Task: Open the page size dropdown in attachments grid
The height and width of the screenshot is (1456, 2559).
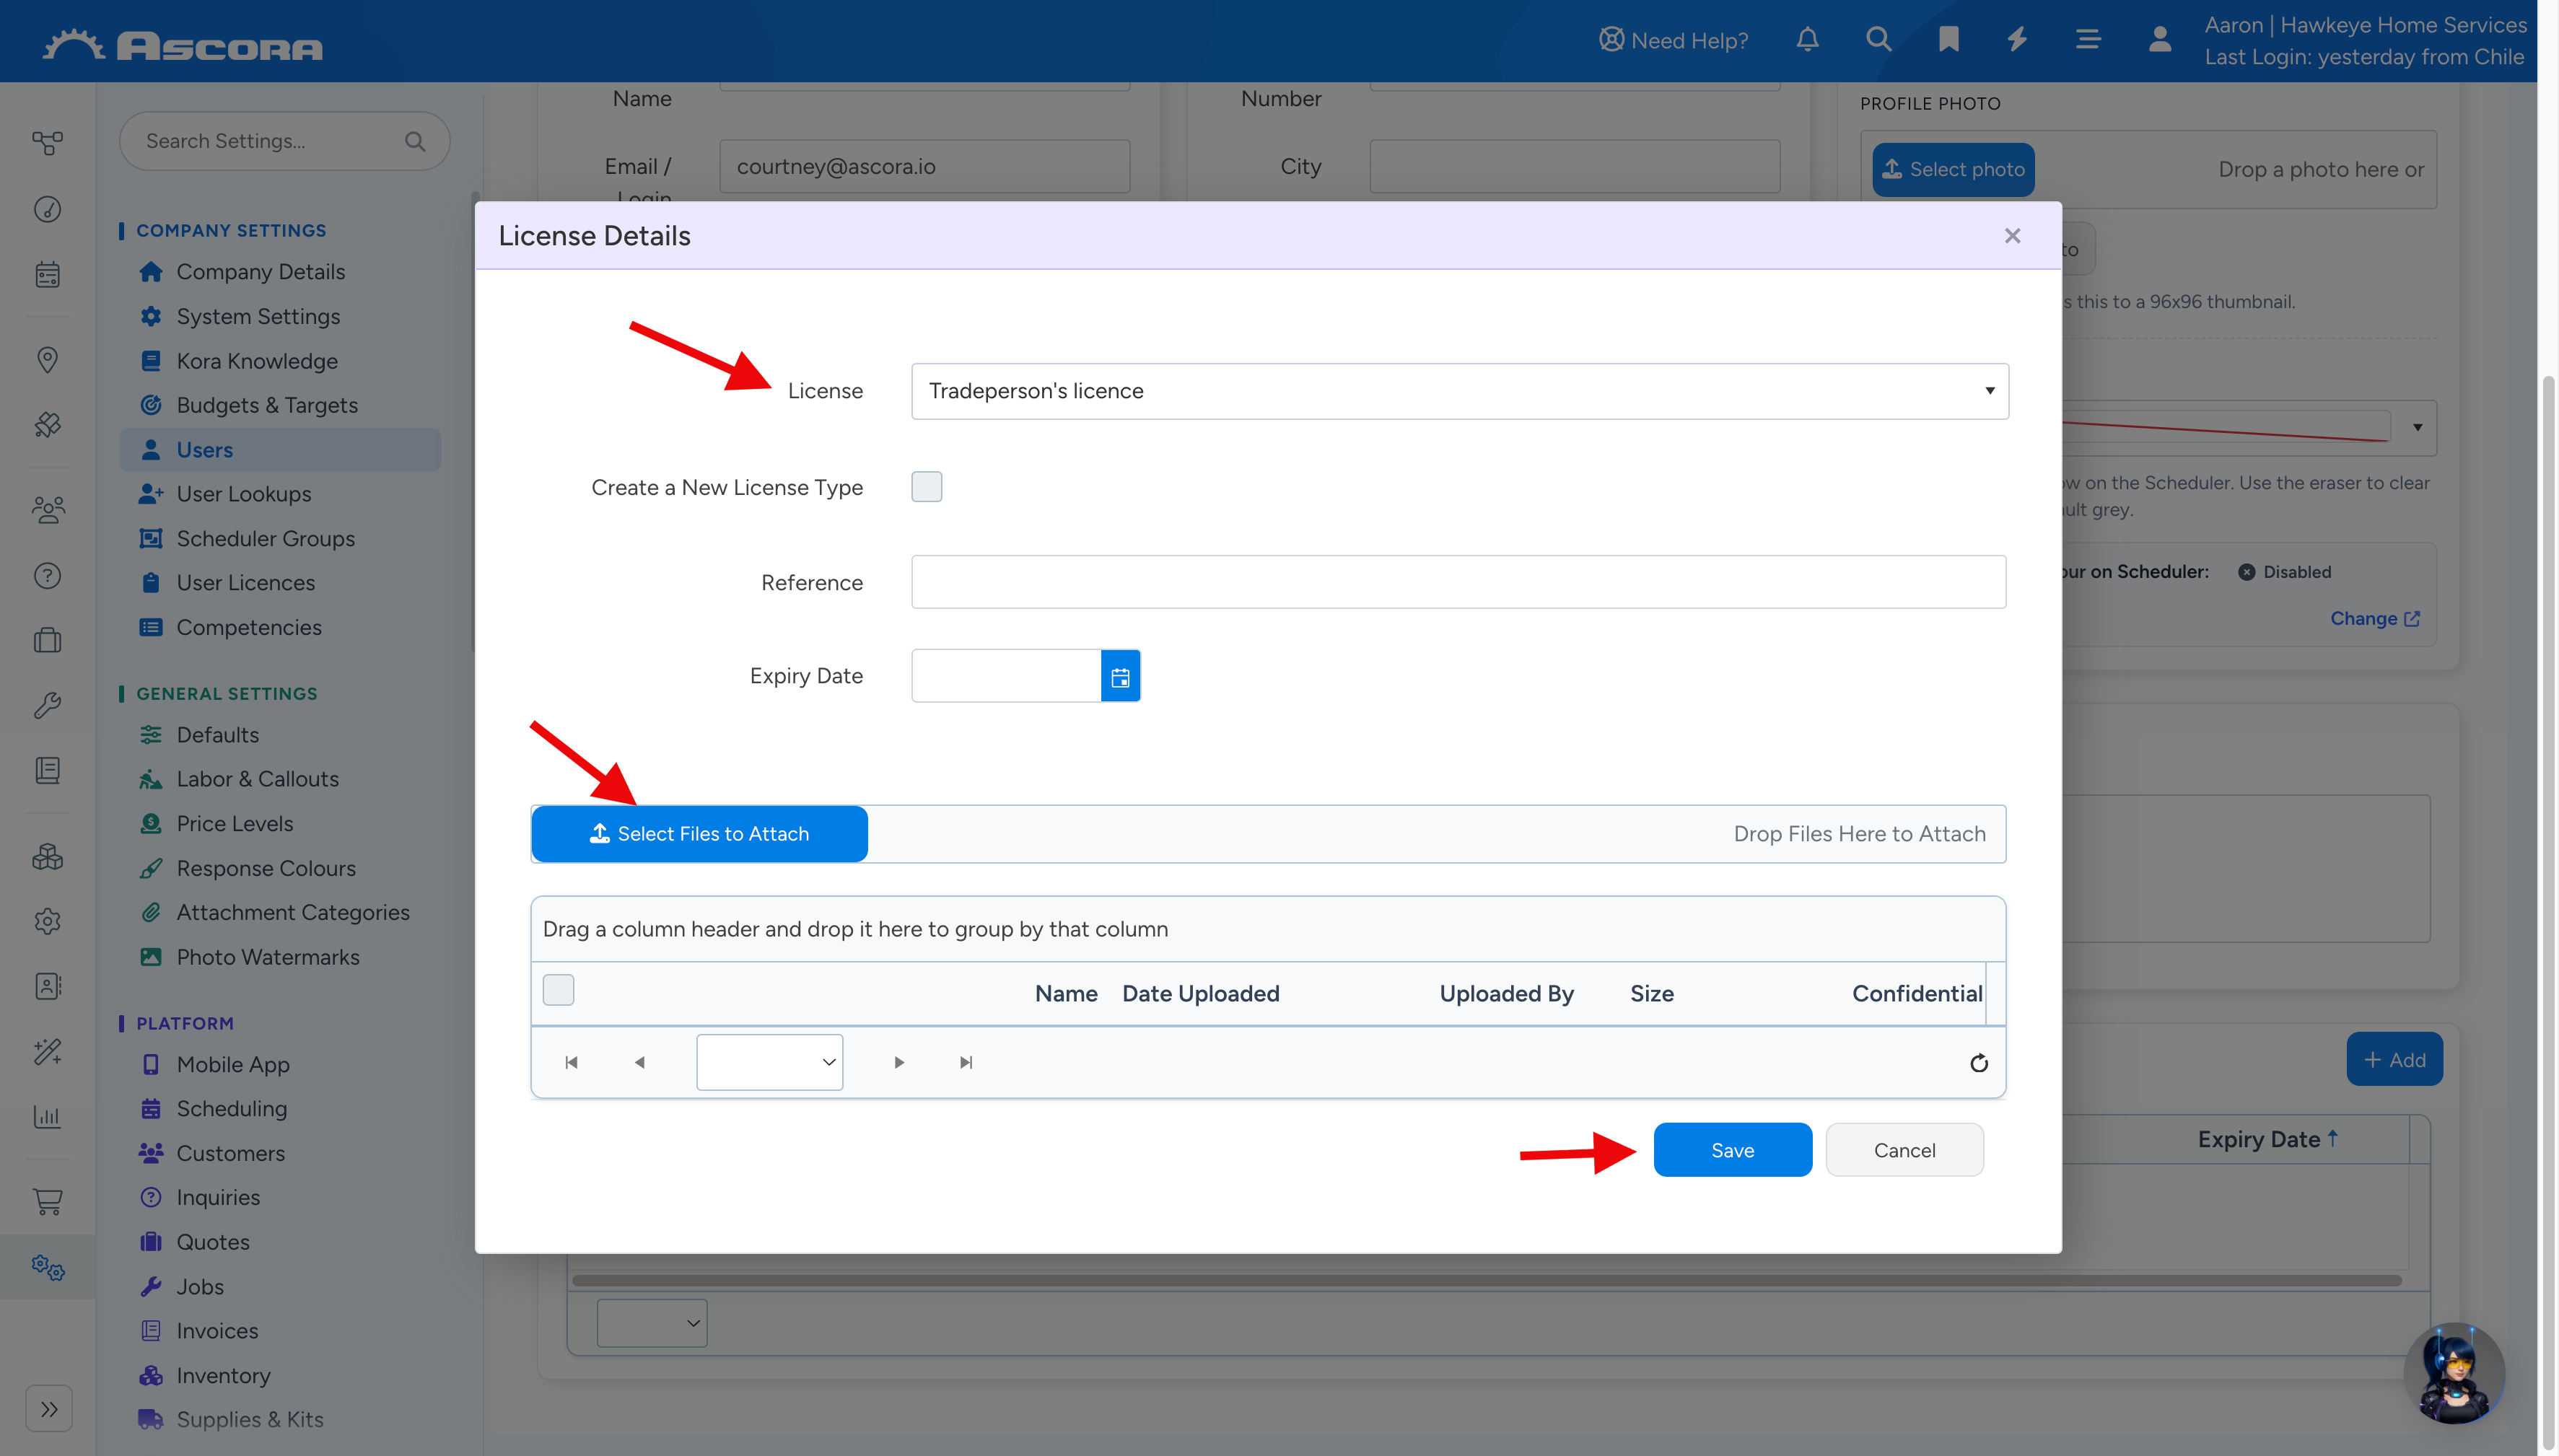Action: pos(769,1062)
